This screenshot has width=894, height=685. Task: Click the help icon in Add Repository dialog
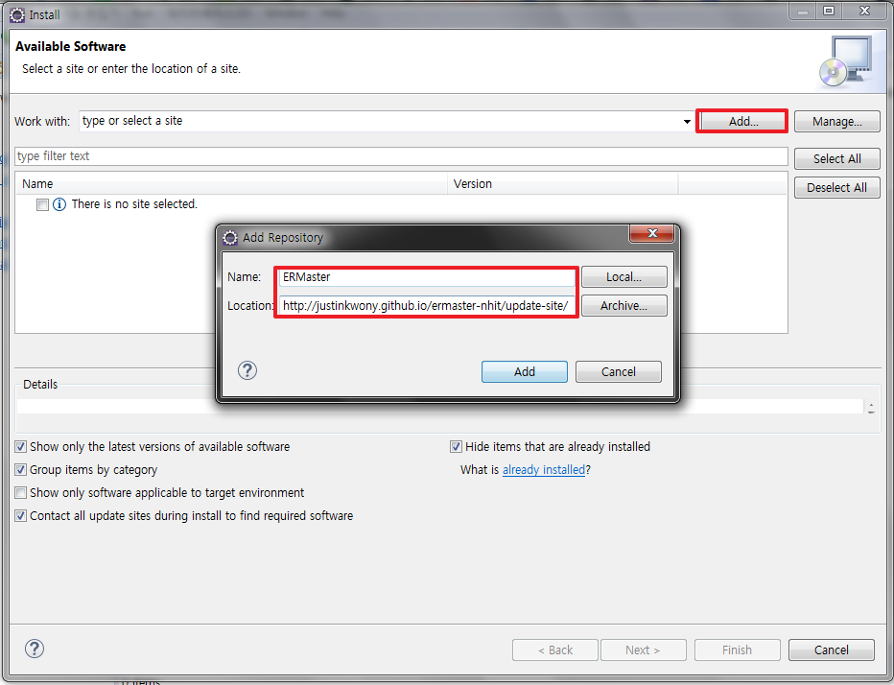tap(247, 370)
